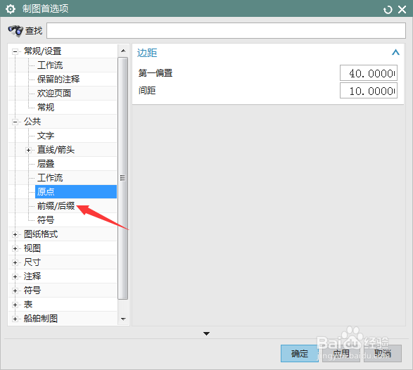Select 常规 child item
Viewport: 413px width, 370px height.
(46, 108)
